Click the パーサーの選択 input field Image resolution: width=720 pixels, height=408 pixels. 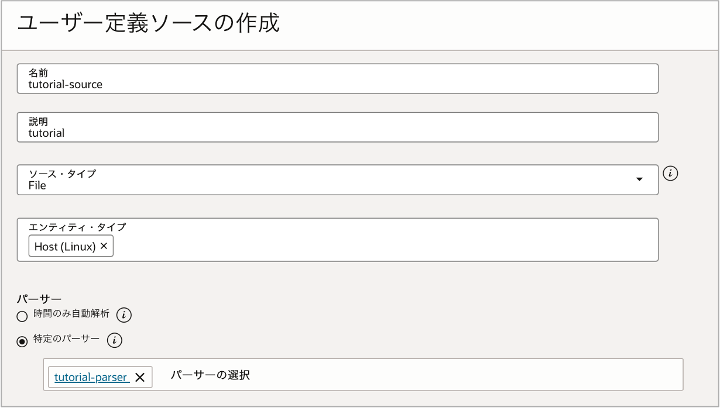(x=410, y=375)
